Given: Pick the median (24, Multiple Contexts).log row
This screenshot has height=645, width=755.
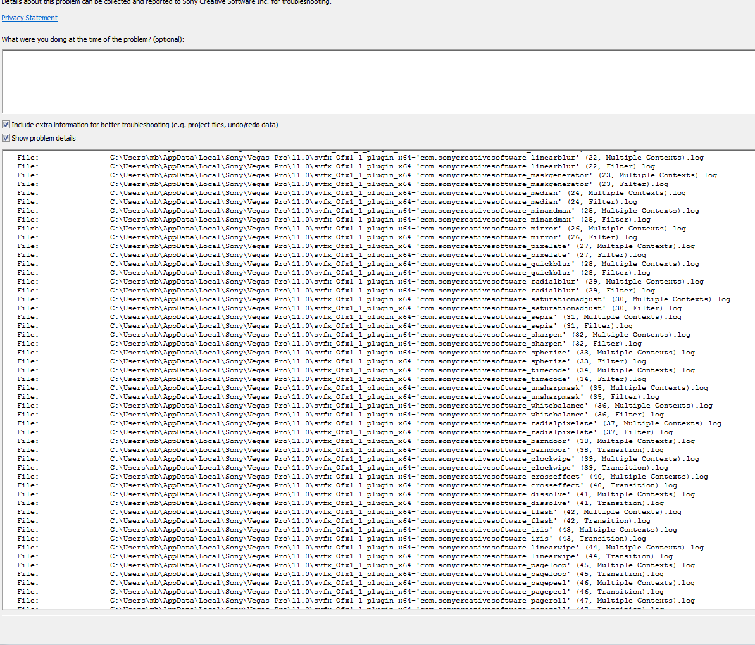Looking at the screenshot, I should [351, 193].
